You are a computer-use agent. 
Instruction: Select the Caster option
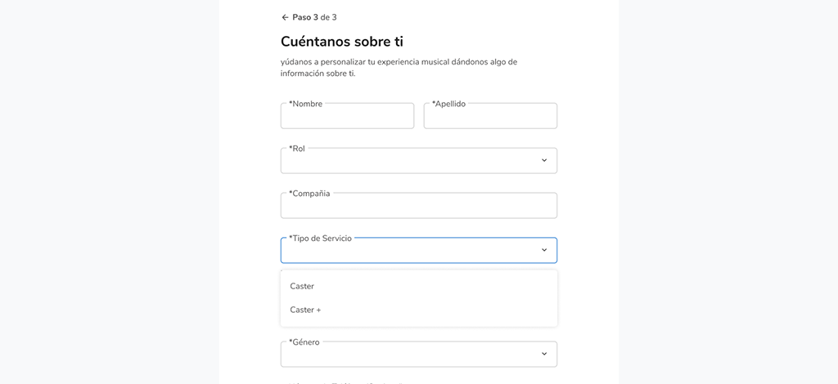[x=302, y=286]
